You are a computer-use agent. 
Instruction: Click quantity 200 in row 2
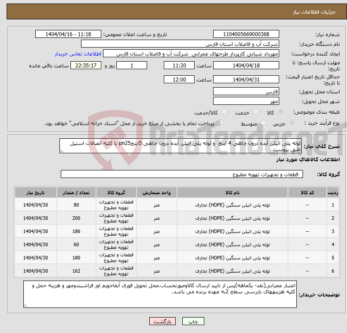[x=76, y=218]
